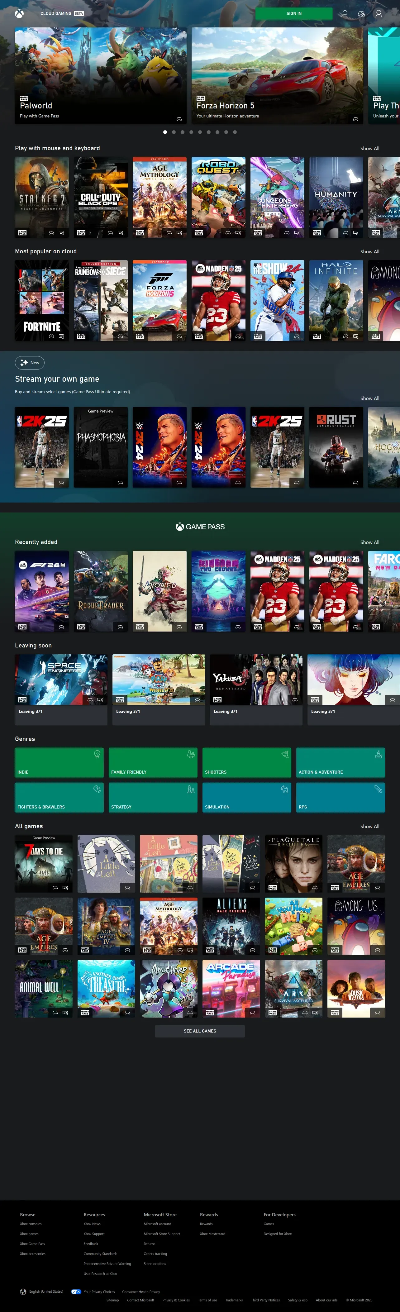
Task: Open the Phasmophobia game preview tile
Action: [101, 447]
